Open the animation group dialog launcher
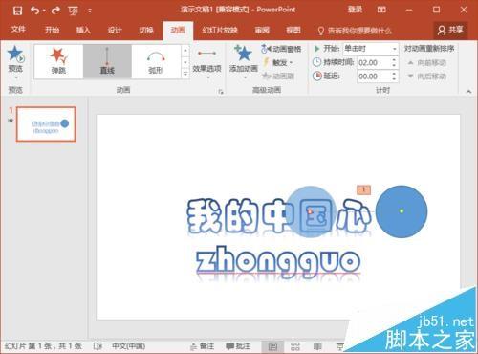This screenshot has width=478, height=354. [x=221, y=92]
